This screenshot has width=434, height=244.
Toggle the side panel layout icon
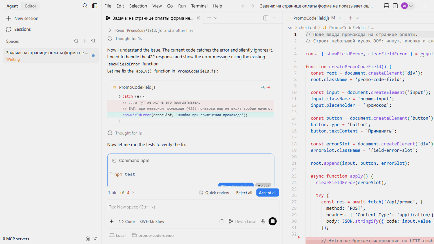click(x=395, y=6)
